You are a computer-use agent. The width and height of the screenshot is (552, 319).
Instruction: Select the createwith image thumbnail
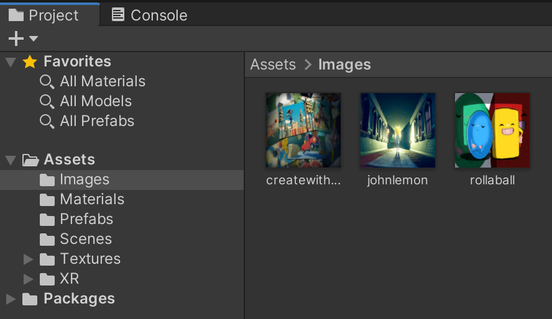coord(303,130)
